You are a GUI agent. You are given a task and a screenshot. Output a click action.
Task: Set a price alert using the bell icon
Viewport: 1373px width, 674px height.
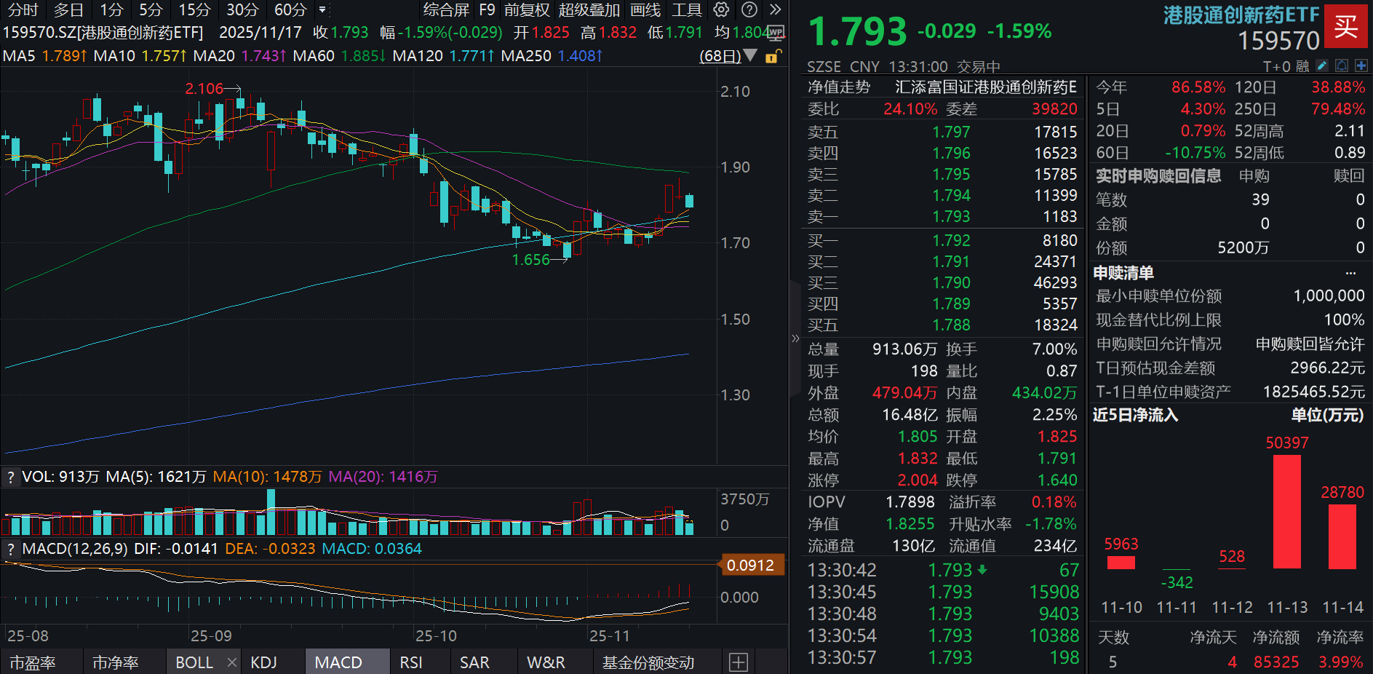coord(1341,66)
